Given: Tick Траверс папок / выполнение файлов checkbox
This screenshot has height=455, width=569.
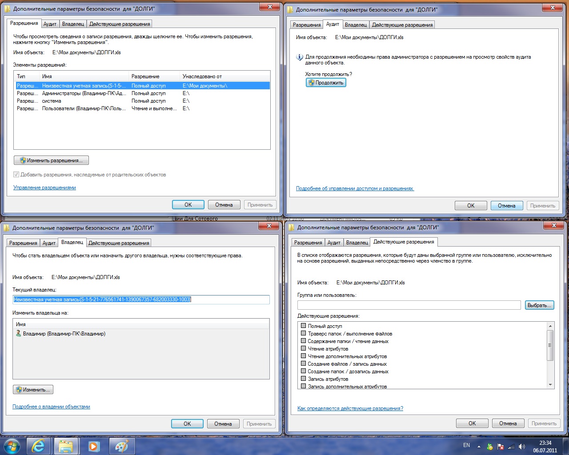Looking at the screenshot, I should click(304, 333).
